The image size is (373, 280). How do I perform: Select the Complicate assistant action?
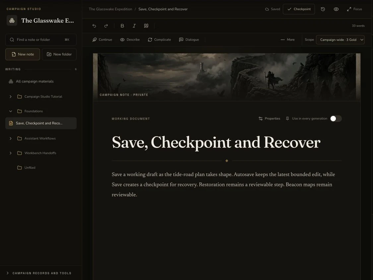(159, 40)
